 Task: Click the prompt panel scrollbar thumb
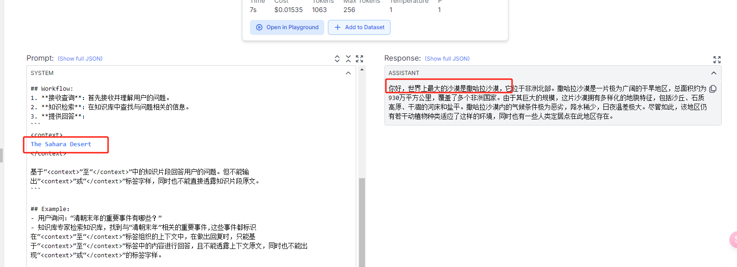[x=362, y=222]
